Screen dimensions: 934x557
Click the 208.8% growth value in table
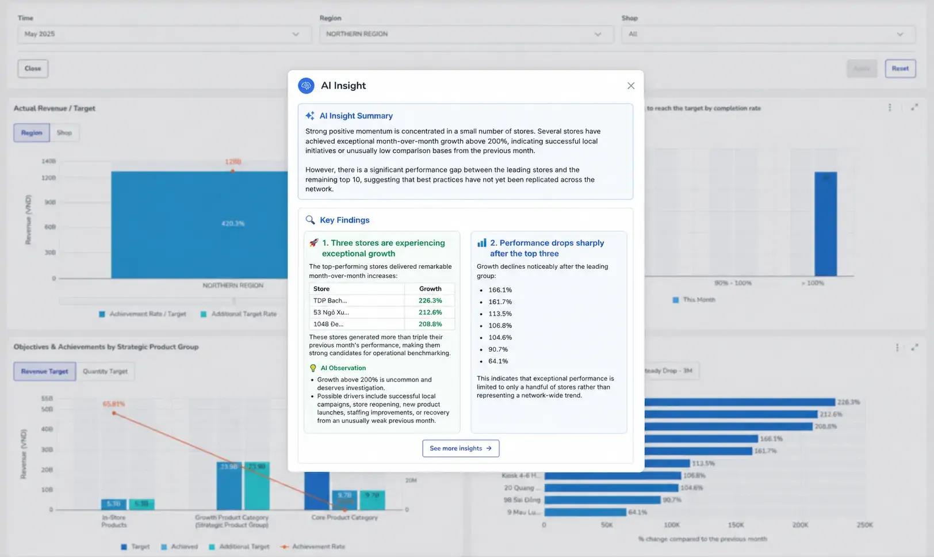(x=430, y=324)
